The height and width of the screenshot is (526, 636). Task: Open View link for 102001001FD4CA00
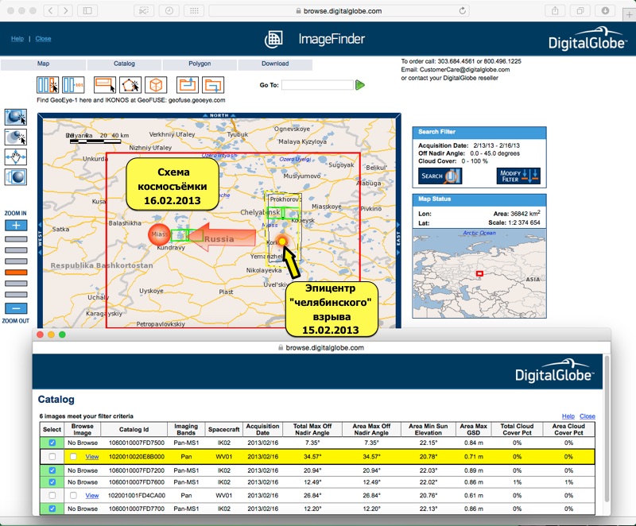92,496
